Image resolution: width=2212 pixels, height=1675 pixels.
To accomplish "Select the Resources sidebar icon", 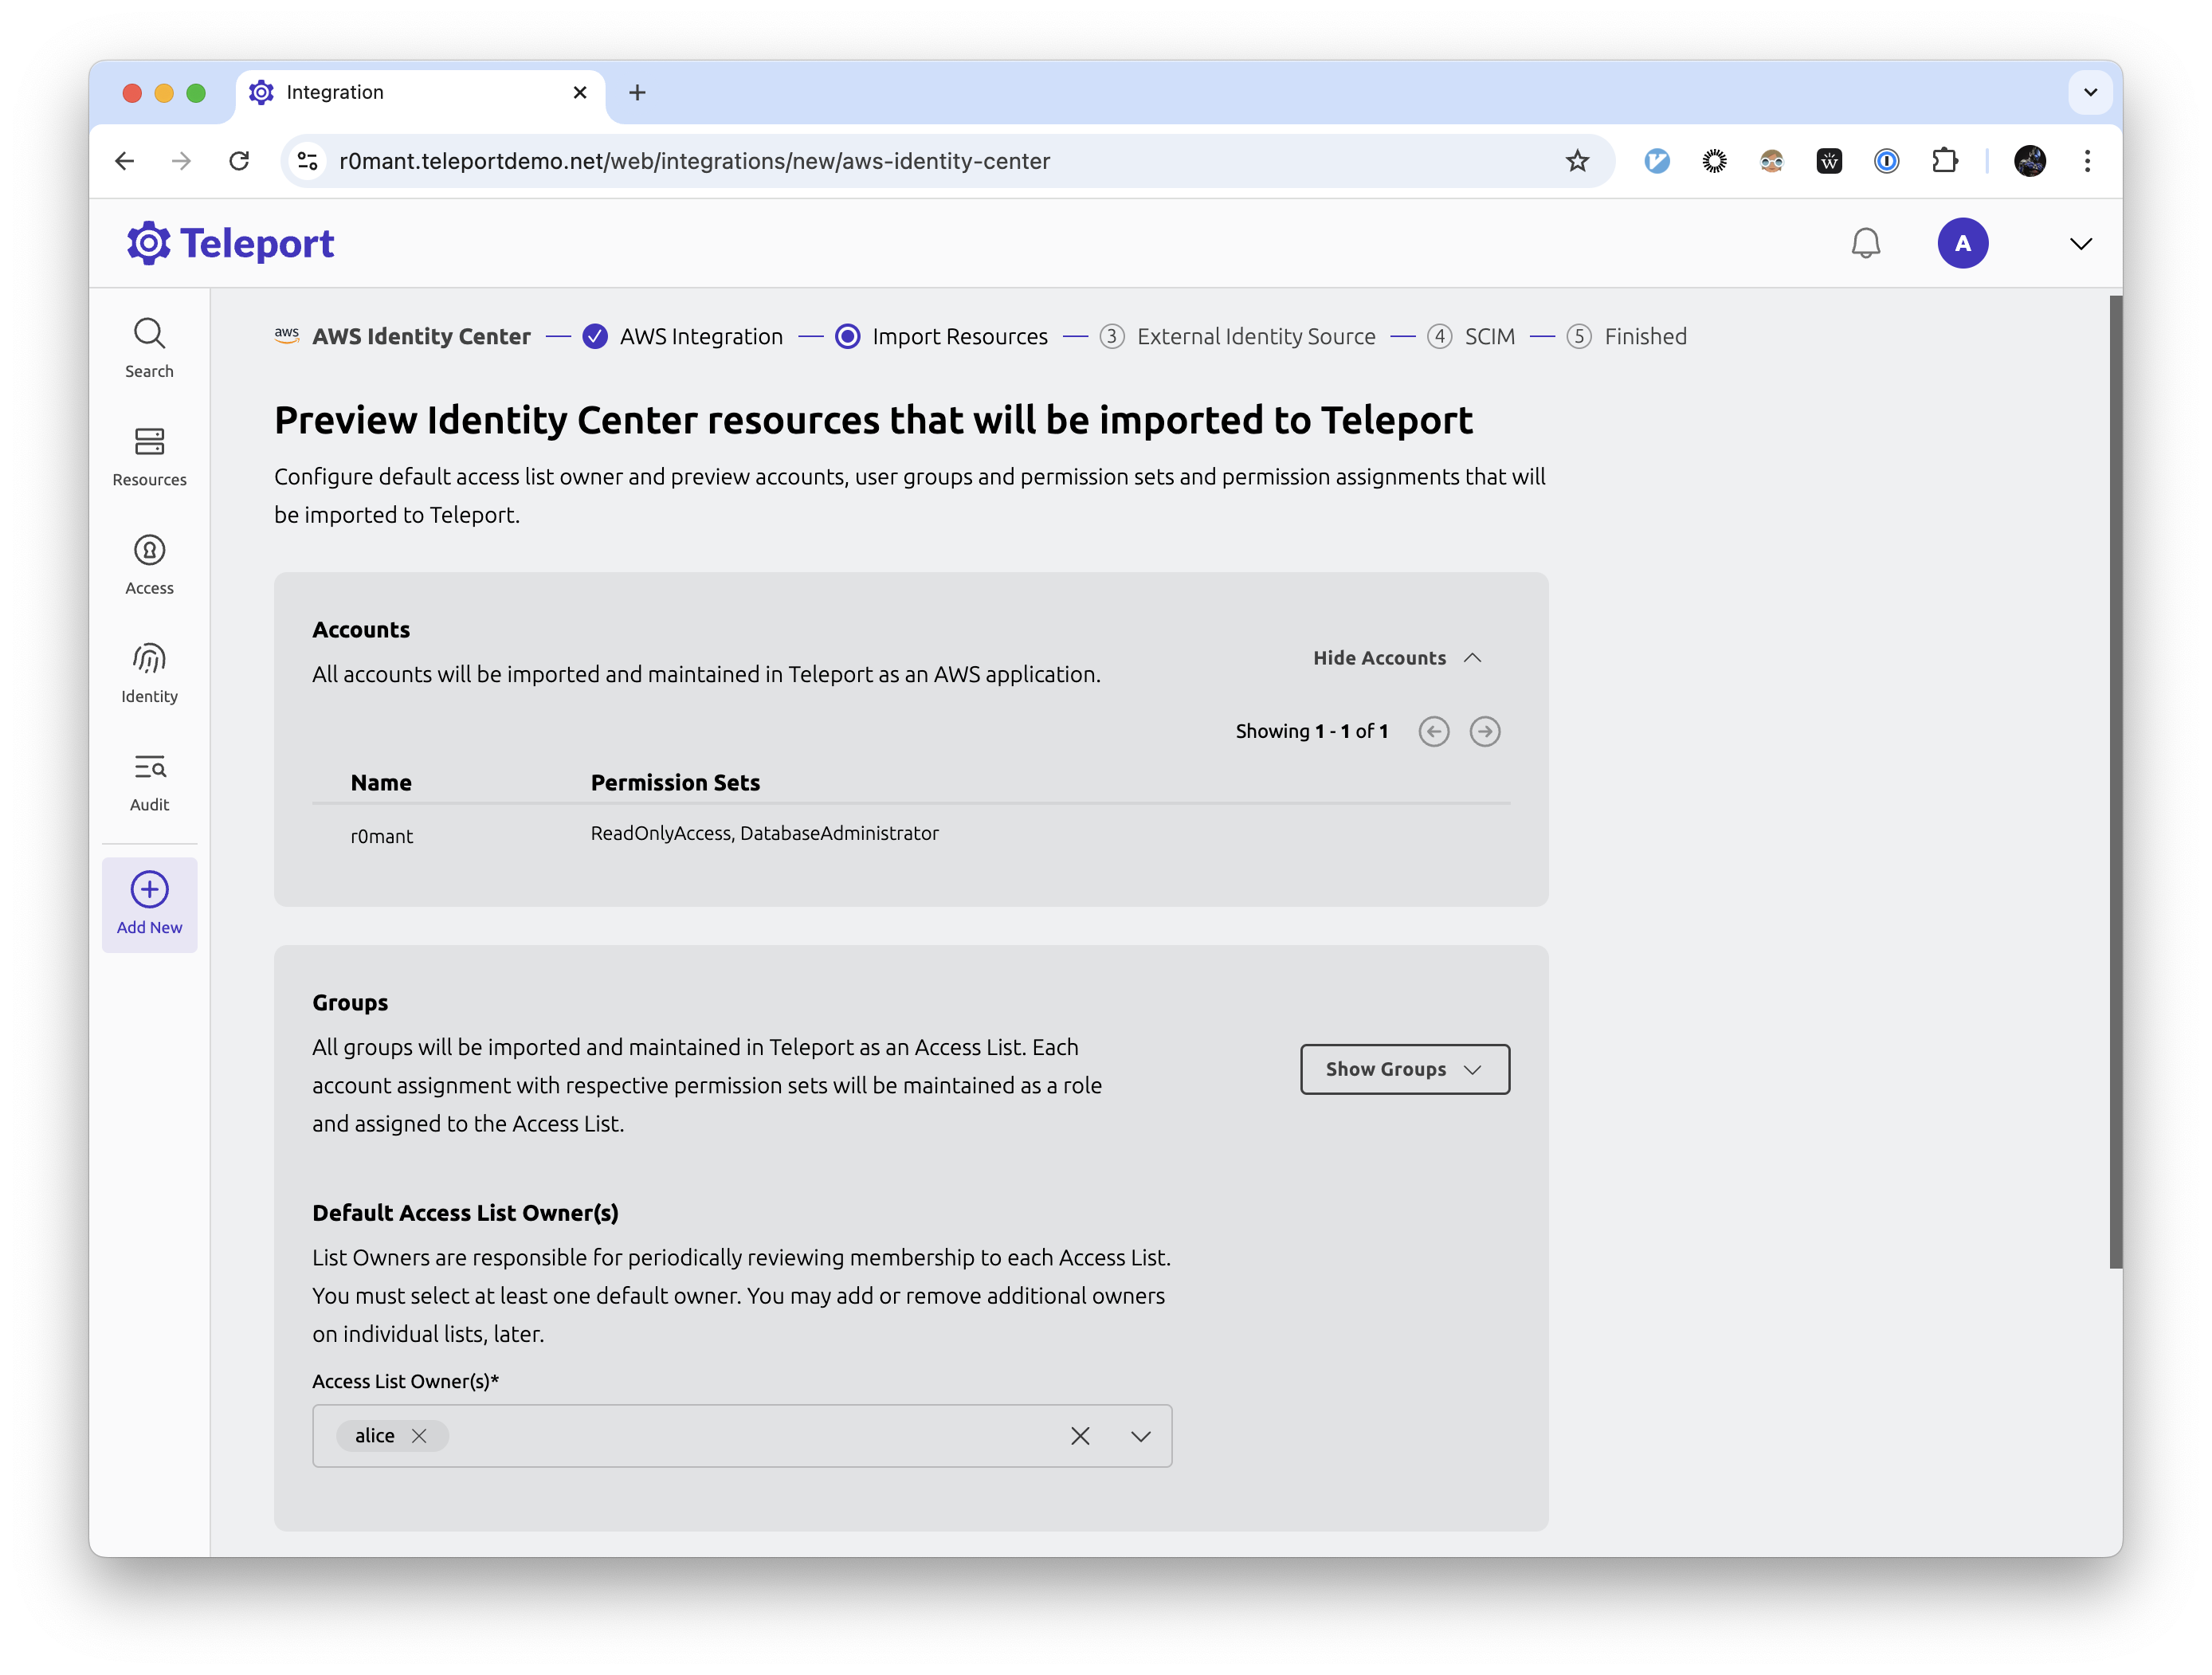I will (149, 457).
